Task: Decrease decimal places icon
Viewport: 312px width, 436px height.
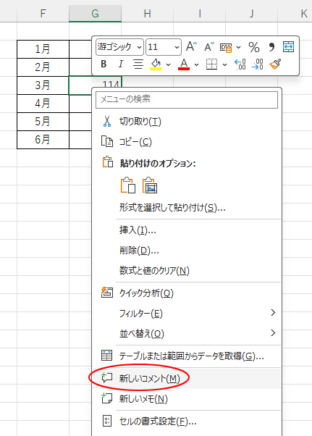Action: (x=258, y=64)
